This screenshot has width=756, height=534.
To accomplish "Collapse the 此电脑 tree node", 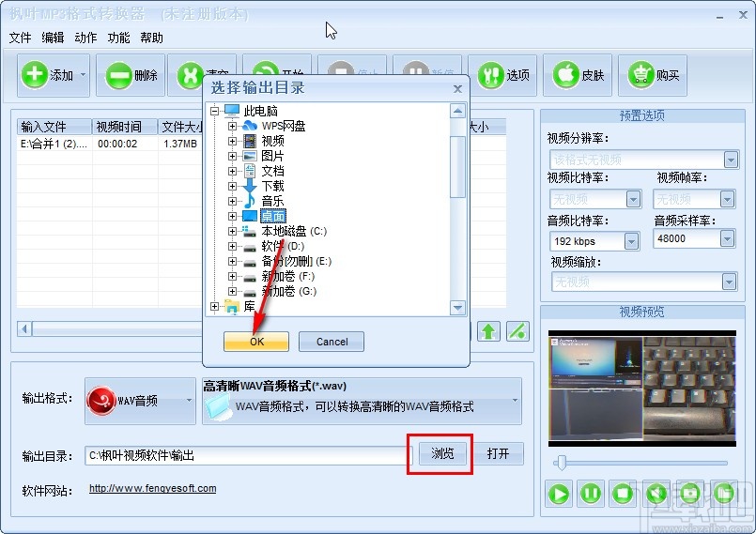I will [214, 112].
